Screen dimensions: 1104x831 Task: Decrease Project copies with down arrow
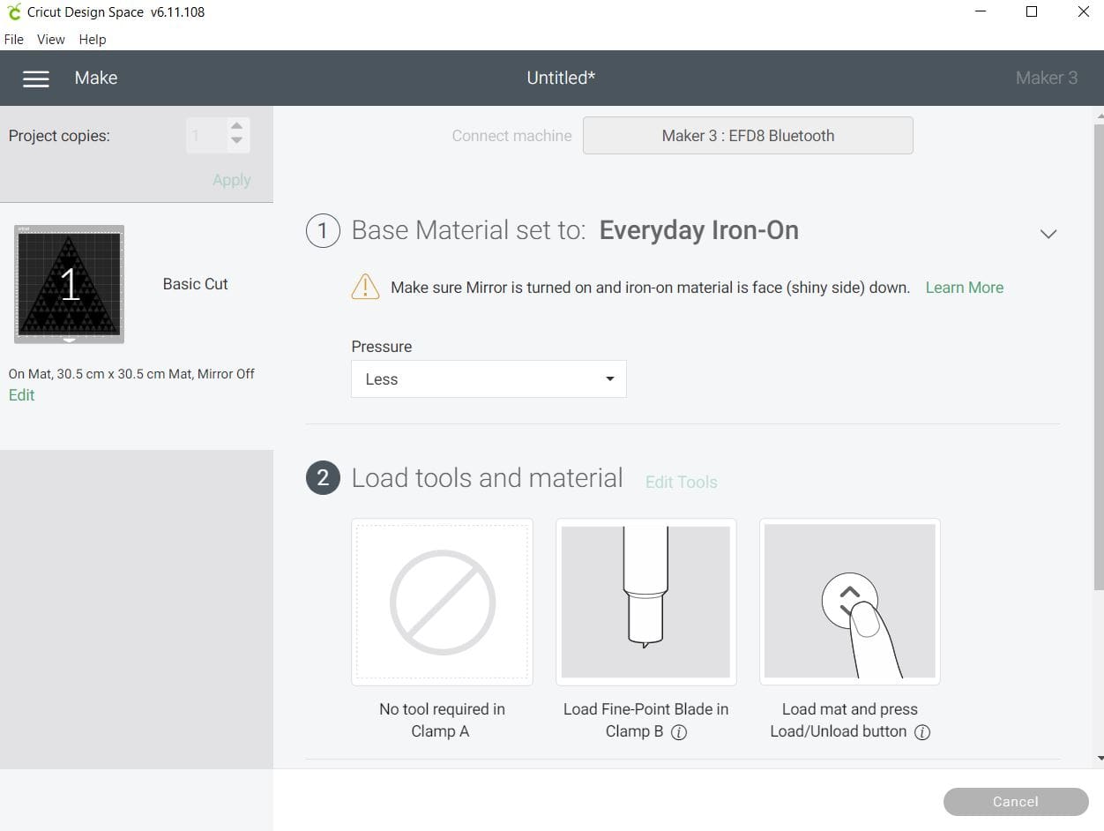[236, 141]
